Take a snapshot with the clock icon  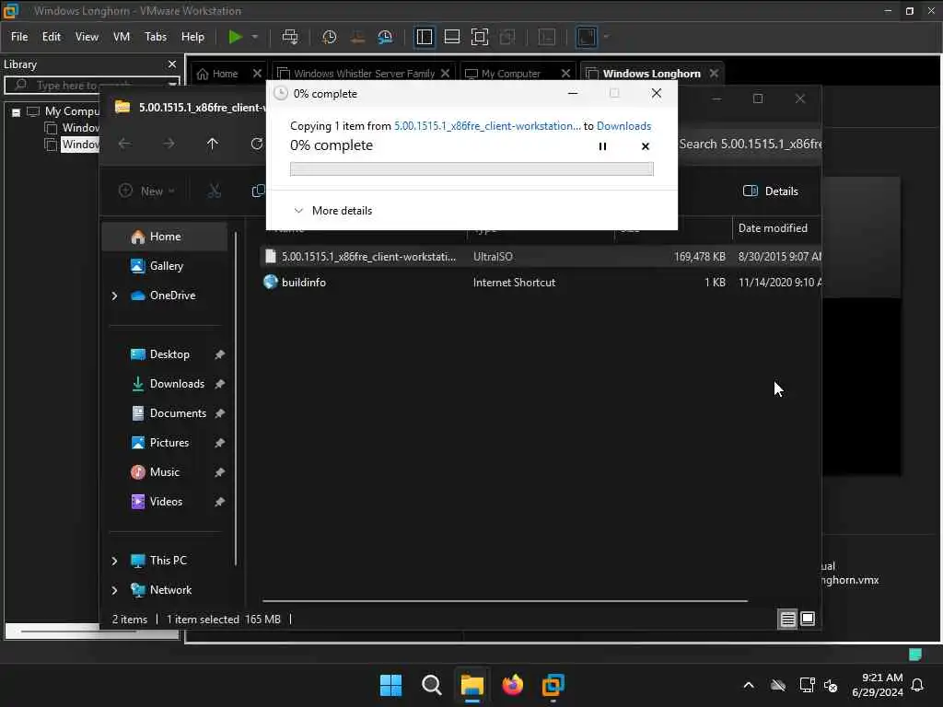pos(329,37)
